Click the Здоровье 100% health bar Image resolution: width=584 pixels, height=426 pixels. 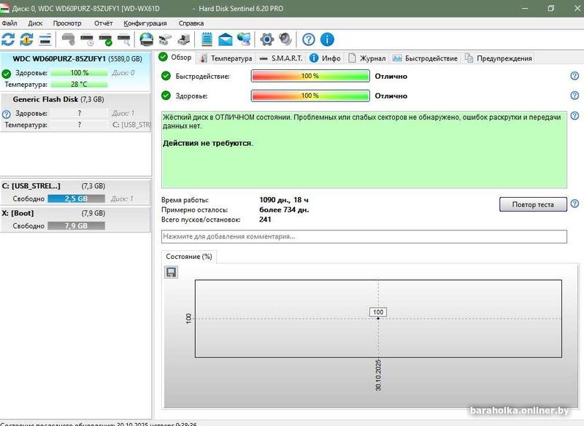point(310,96)
